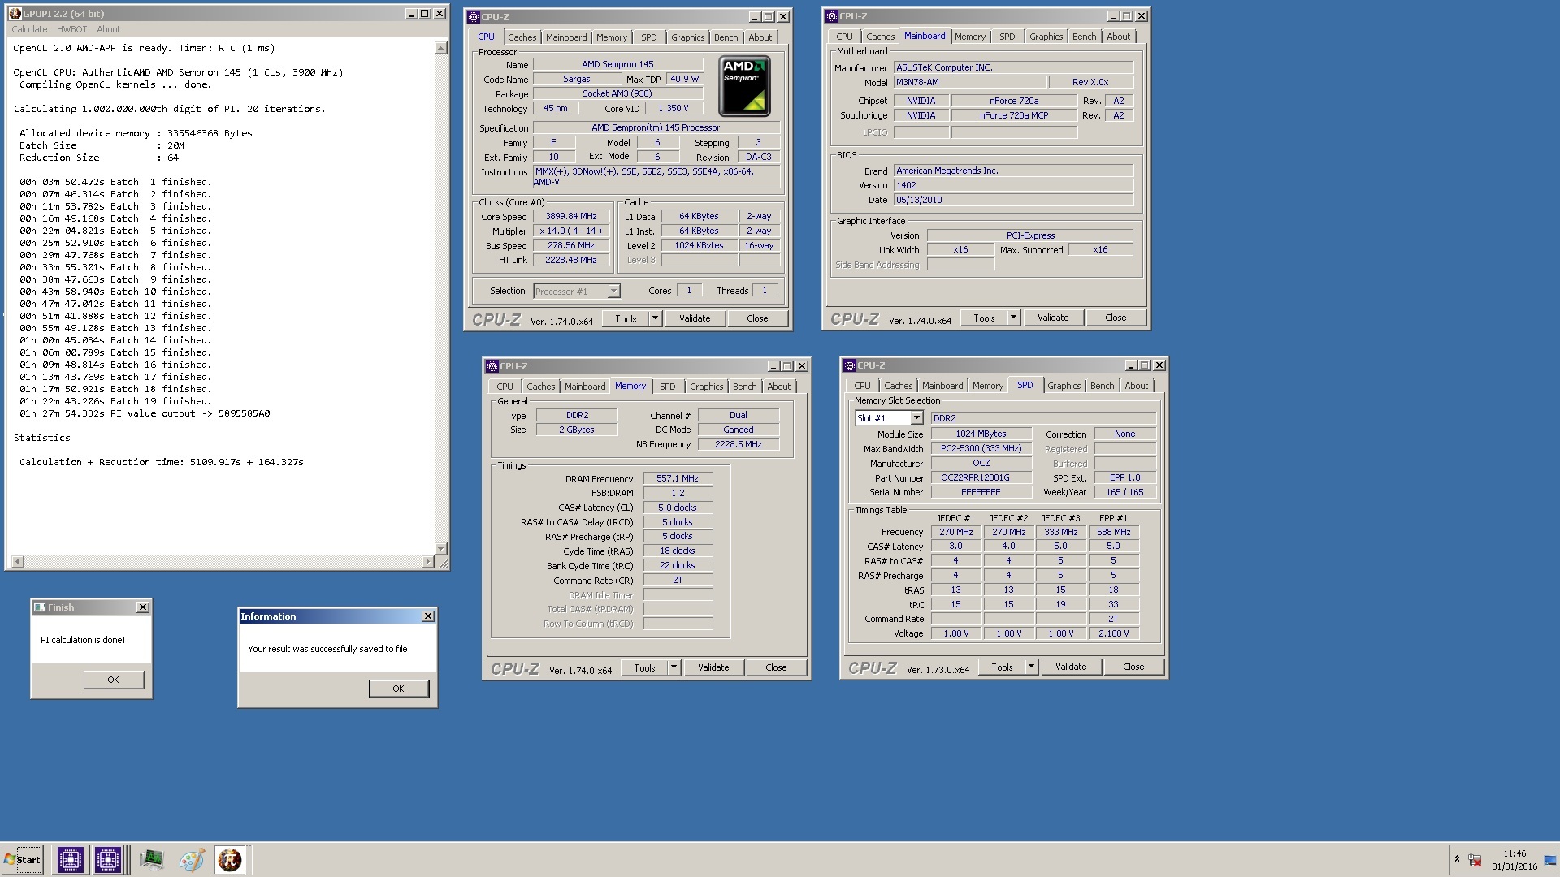Click the DRAM Frequency 557.1 MHz value
1560x877 pixels.
pyautogui.click(x=678, y=478)
